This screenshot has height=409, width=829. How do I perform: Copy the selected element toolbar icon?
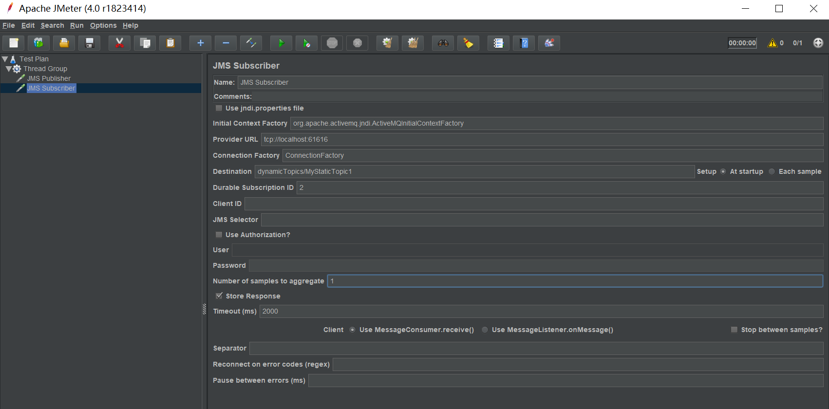145,43
